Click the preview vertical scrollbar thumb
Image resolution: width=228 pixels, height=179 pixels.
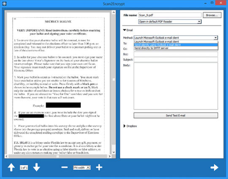tap(114, 80)
